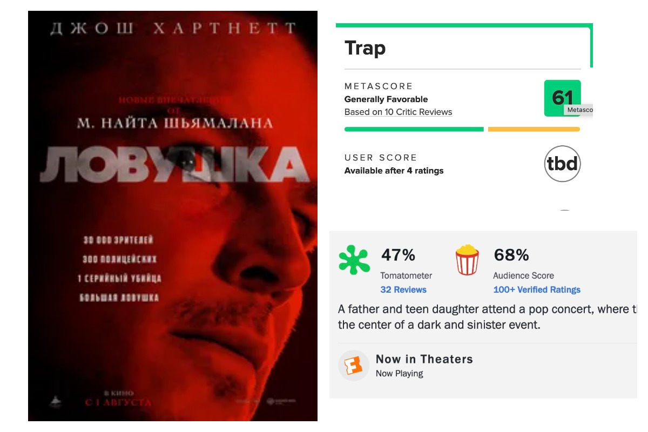Click the 'tbd' User Score circle
This screenshot has height=432, width=648.
562,164
